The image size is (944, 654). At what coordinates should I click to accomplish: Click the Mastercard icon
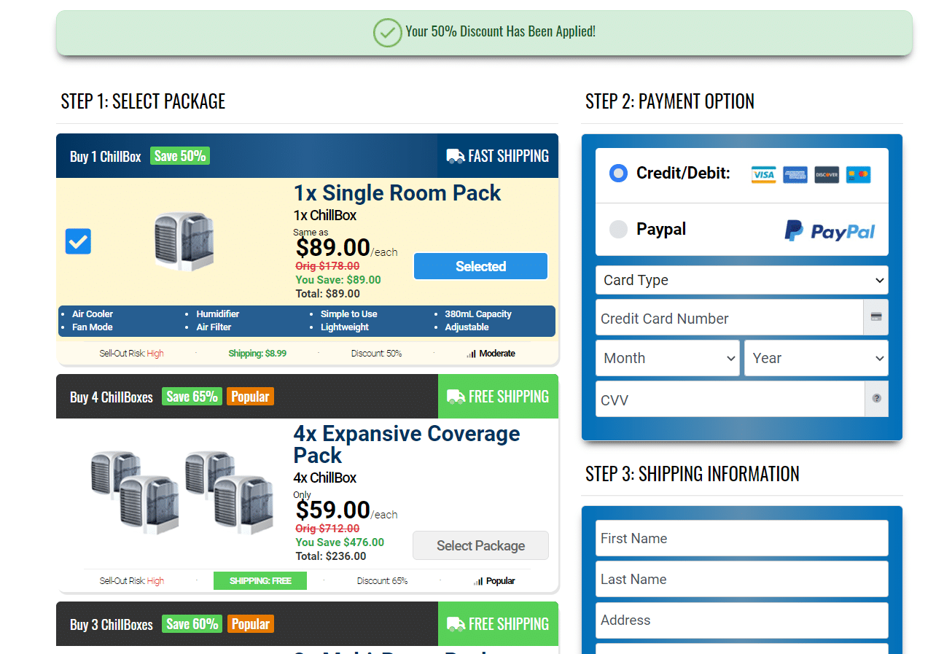[859, 175]
